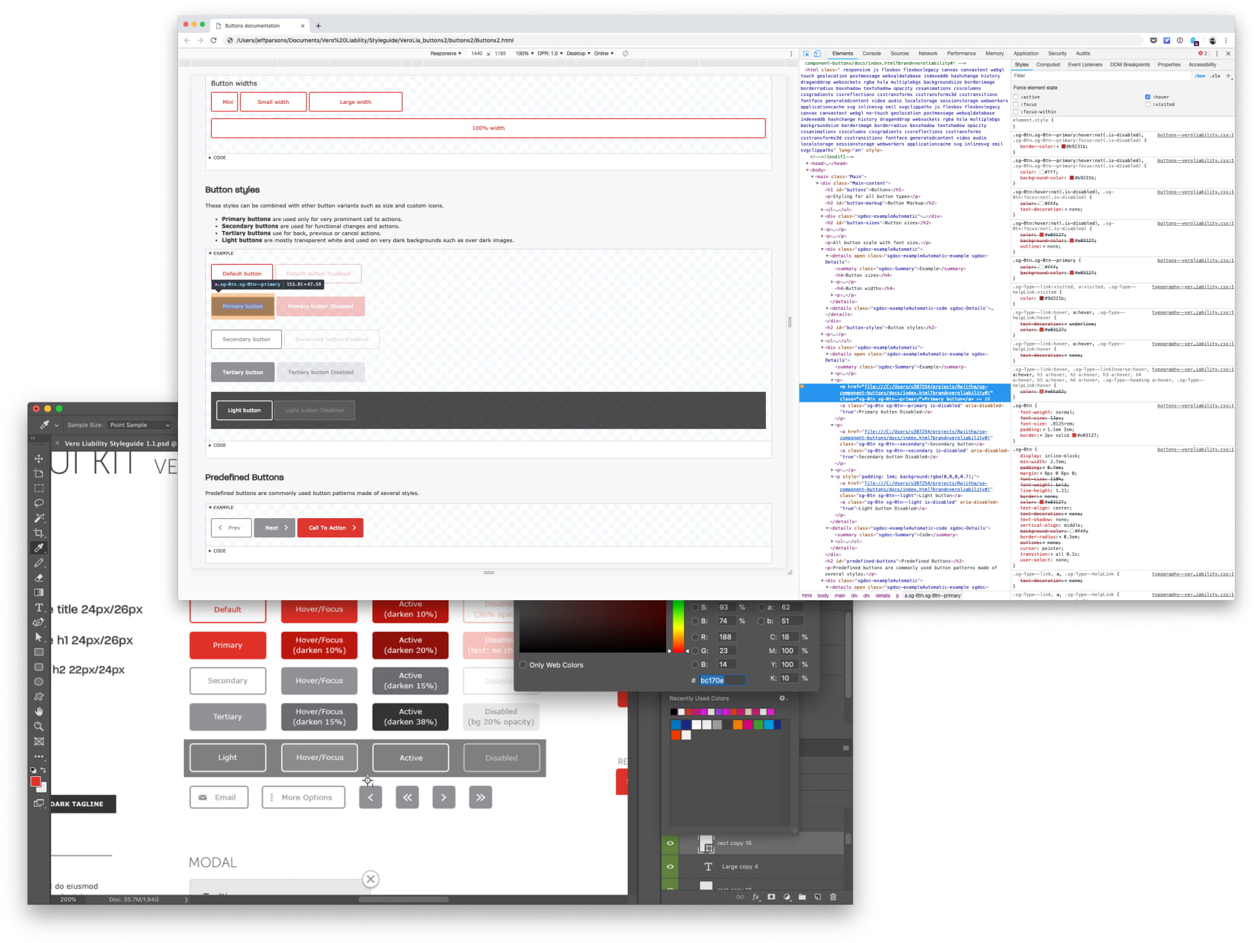Delete layer using the trash icon
1258x943 pixels.
pos(832,897)
